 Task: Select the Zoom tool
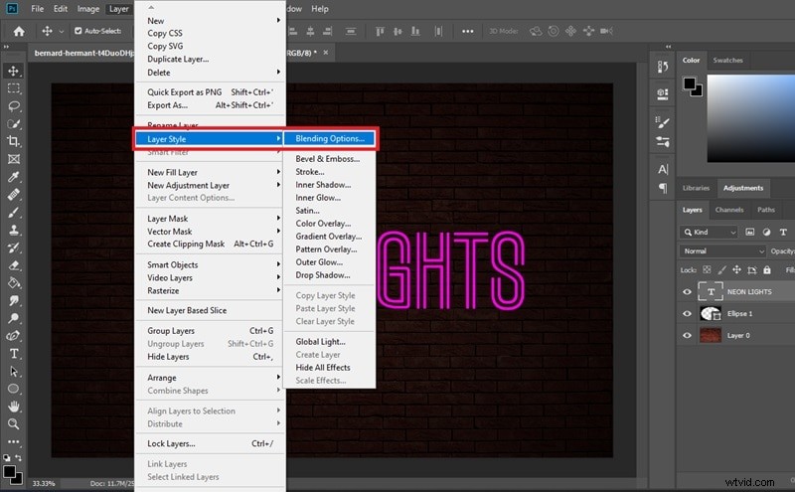14,424
